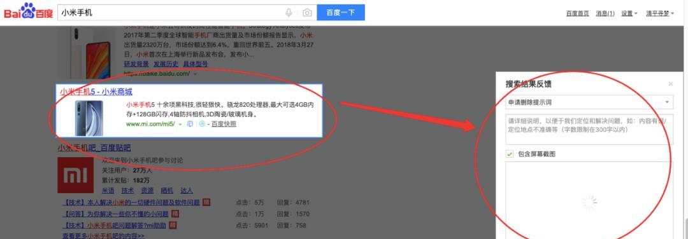
Task: Expand the 清平寻梦 account menu
Action: 660,13
